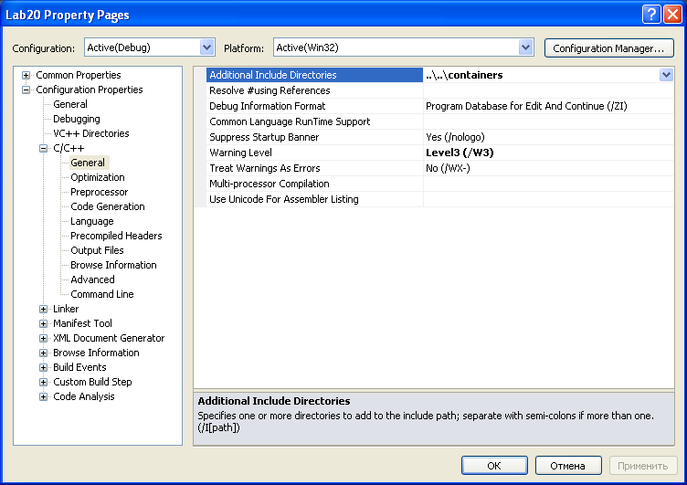Collapse the C/C++ tree node
The width and height of the screenshot is (687, 485).
pos(43,148)
